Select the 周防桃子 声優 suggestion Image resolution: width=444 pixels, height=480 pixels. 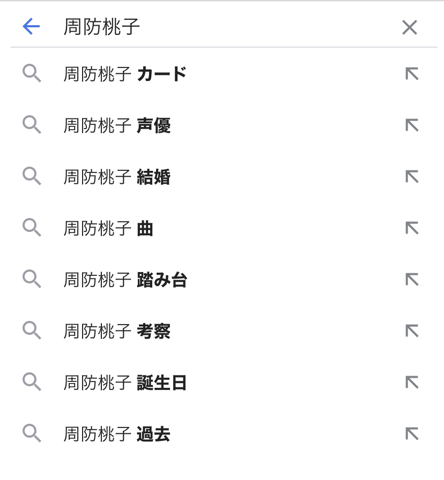[117, 125]
